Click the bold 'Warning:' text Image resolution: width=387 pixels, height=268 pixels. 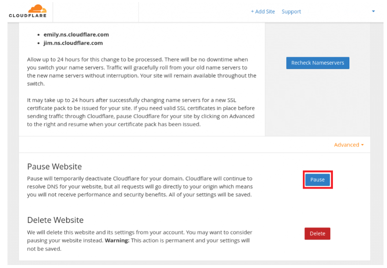coord(117,240)
